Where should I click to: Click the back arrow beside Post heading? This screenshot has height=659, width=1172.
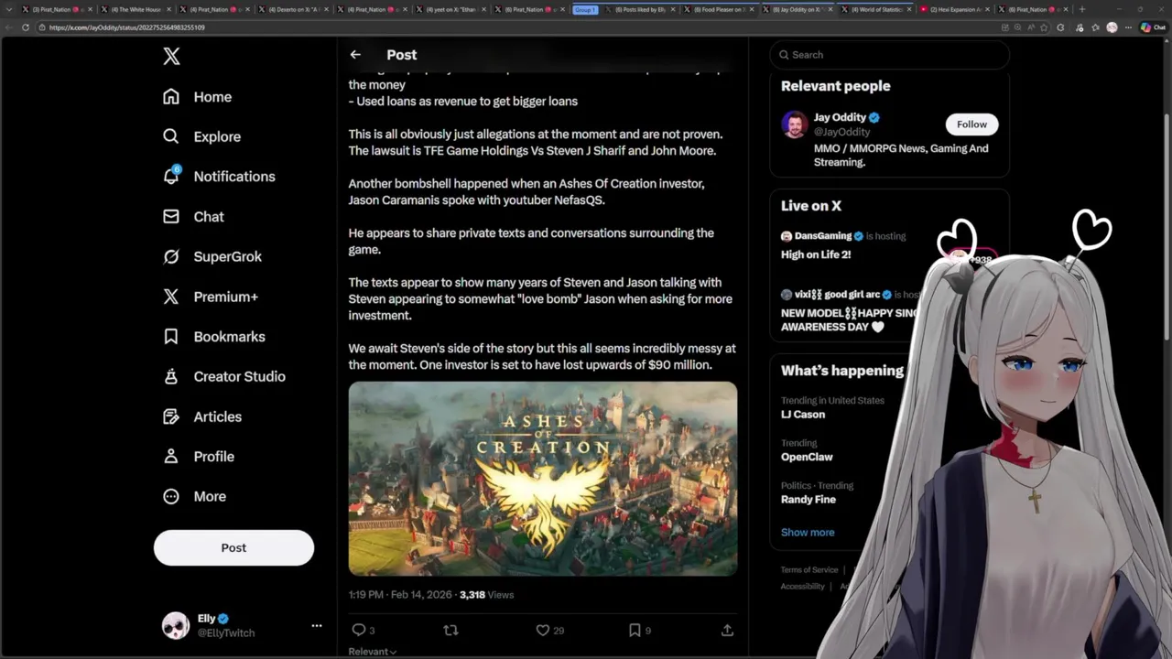click(x=355, y=55)
